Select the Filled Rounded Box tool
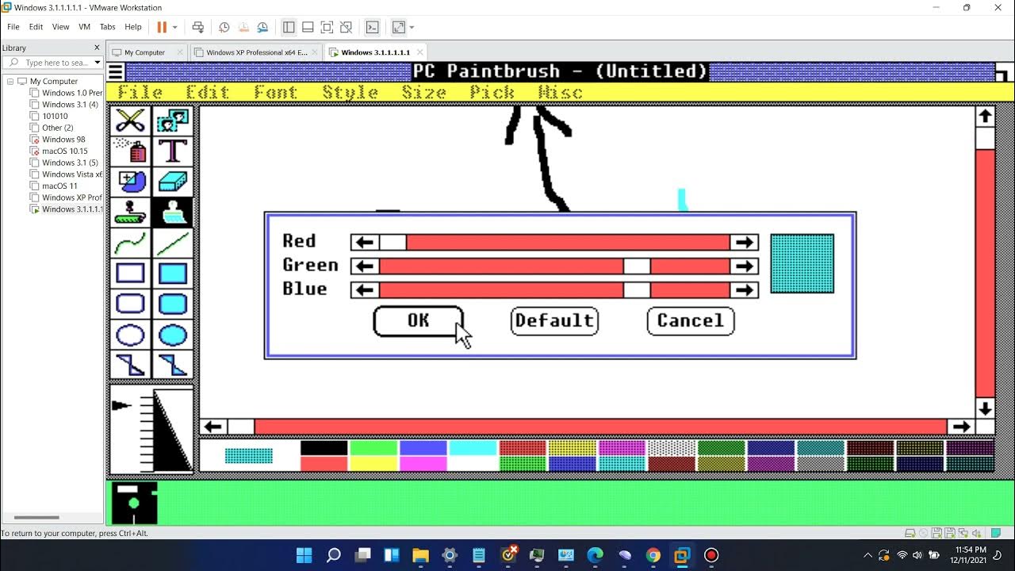Viewport: 1015px width, 571px height. [172, 304]
